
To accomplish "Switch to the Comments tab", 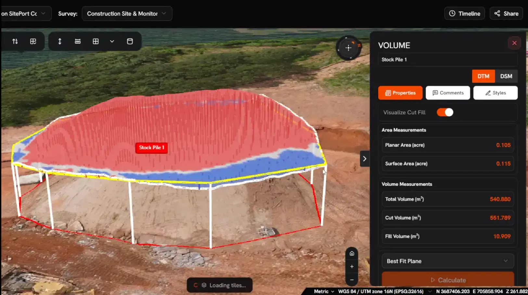I will 448,93.
